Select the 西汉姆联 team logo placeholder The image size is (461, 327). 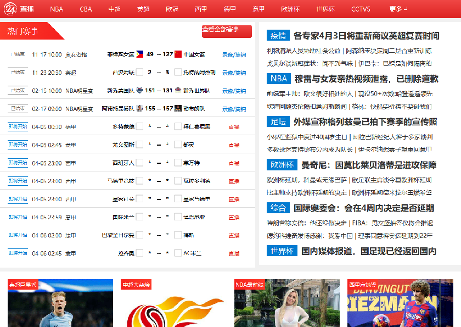coord(139,72)
